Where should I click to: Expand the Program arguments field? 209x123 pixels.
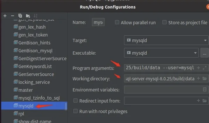click(205, 68)
